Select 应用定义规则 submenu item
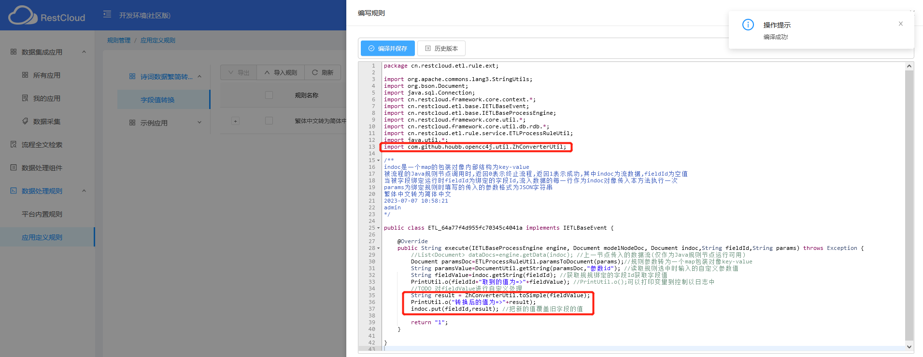Image resolution: width=923 pixels, height=357 pixels. point(47,237)
